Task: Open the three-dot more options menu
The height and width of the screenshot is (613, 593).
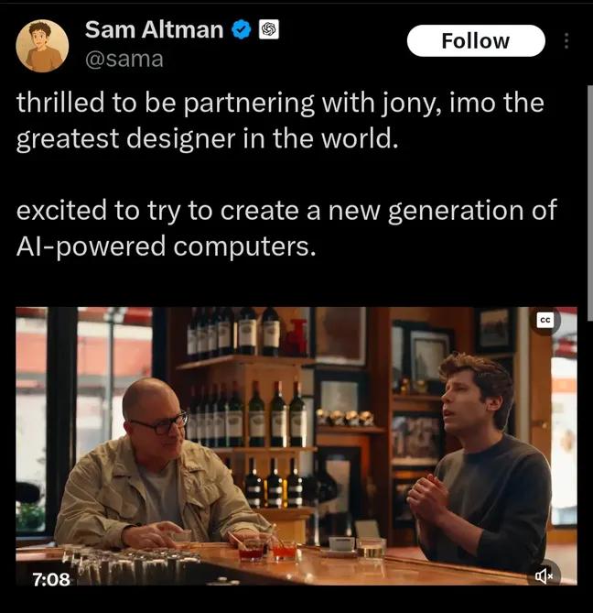Action: 567,41
